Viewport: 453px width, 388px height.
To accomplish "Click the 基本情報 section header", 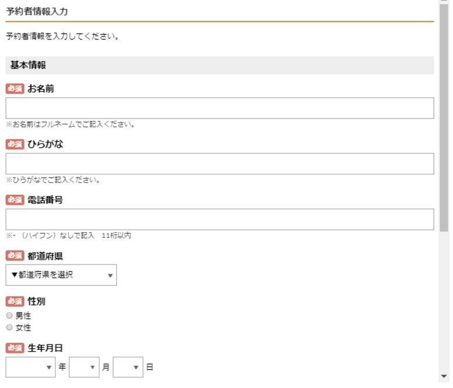I will (220, 65).
